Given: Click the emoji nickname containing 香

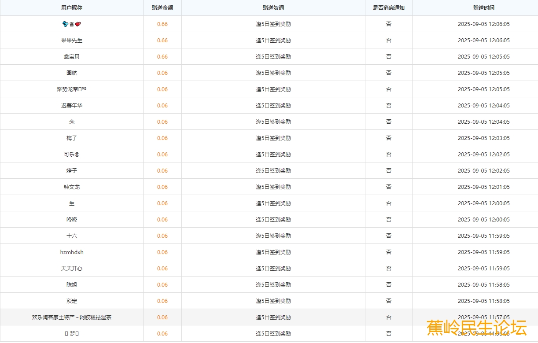Looking at the screenshot, I should click(72, 24).
